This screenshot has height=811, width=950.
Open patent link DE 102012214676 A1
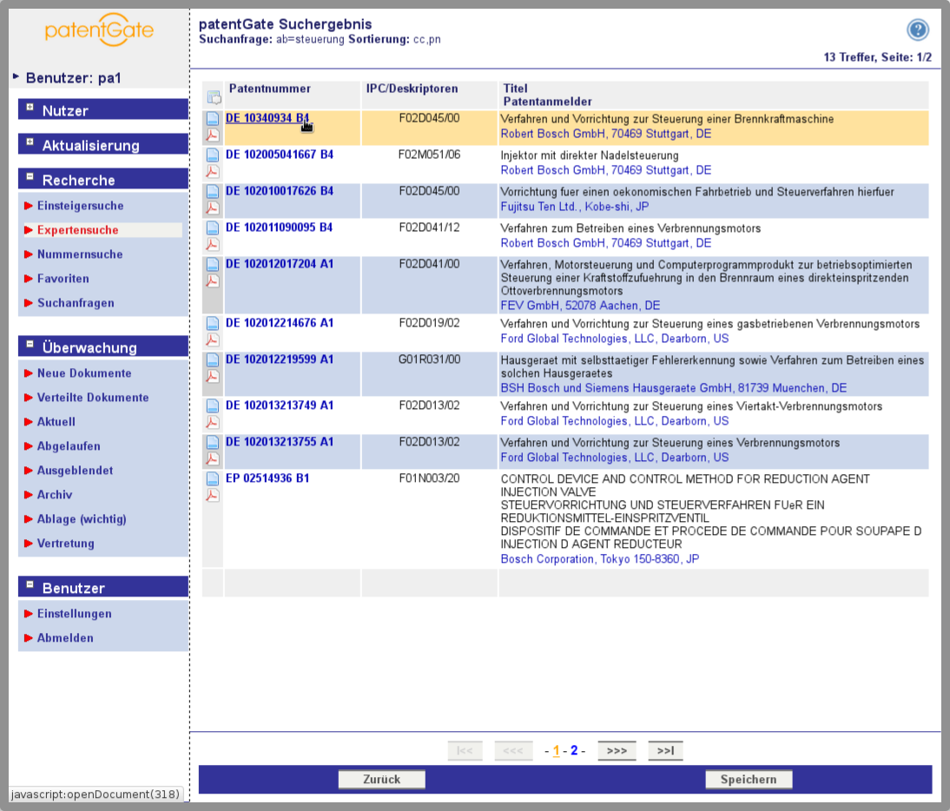tap(280, 323)
